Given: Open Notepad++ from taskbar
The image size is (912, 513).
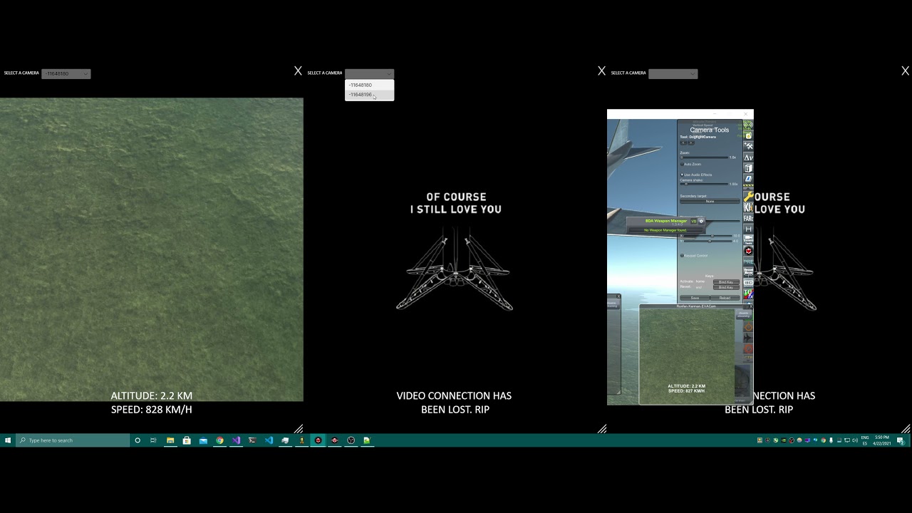Looking at the screenshot, I should pos(367,440).
